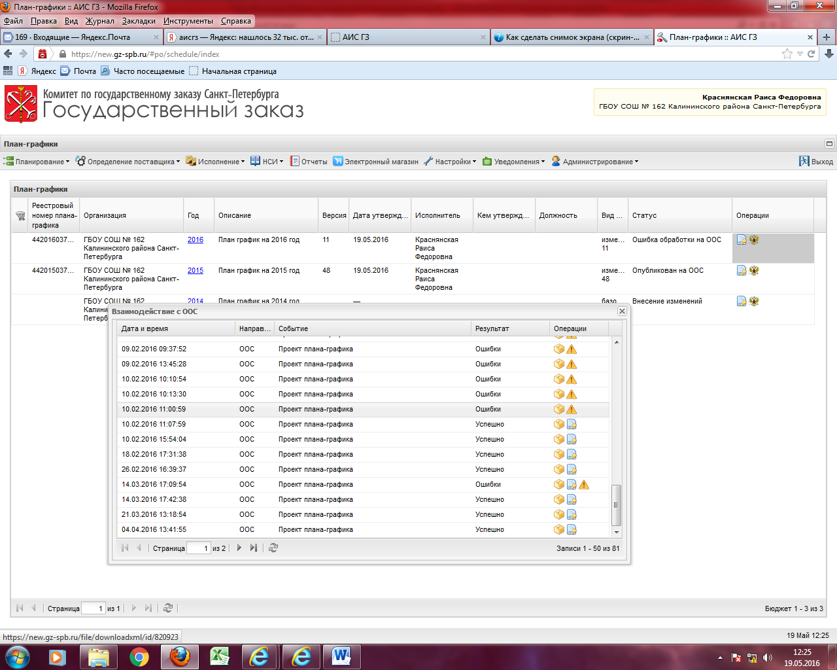Refresh the OOC interaction dialog list
Viewport: 837px width, 670px height.
tap(273, 548)
